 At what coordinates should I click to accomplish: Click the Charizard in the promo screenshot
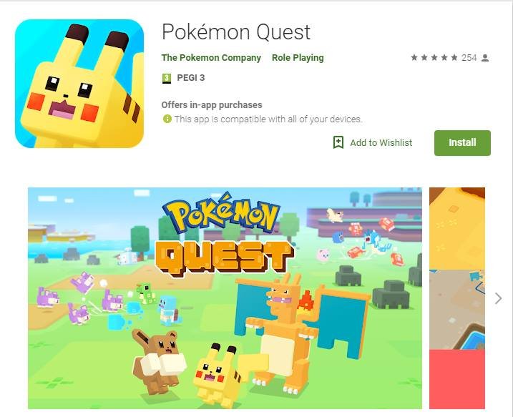click(304, 330)
